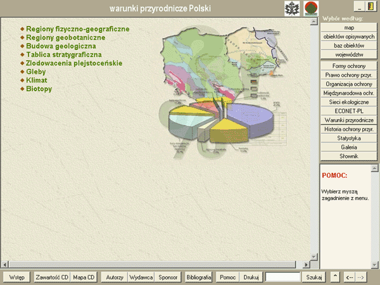This screenshot has height=285, width=380.
Task: Expand the Regiony fizyczno-geograficzne topic
Action: 77,29
